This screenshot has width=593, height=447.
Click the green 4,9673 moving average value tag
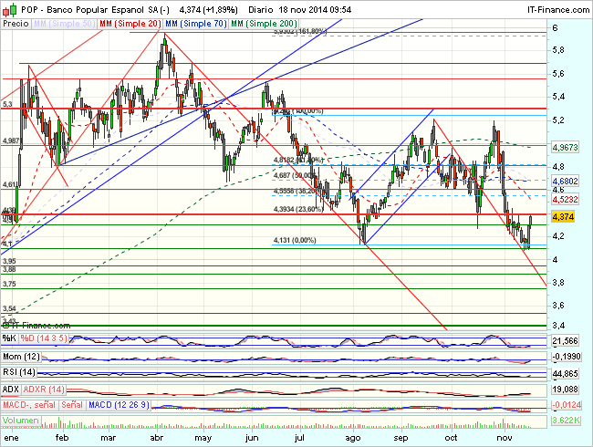tap(566, 146)
